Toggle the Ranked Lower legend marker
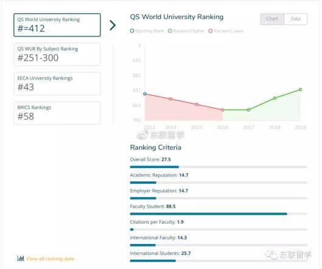The image size is (322, 269). (x=210, y=31)
